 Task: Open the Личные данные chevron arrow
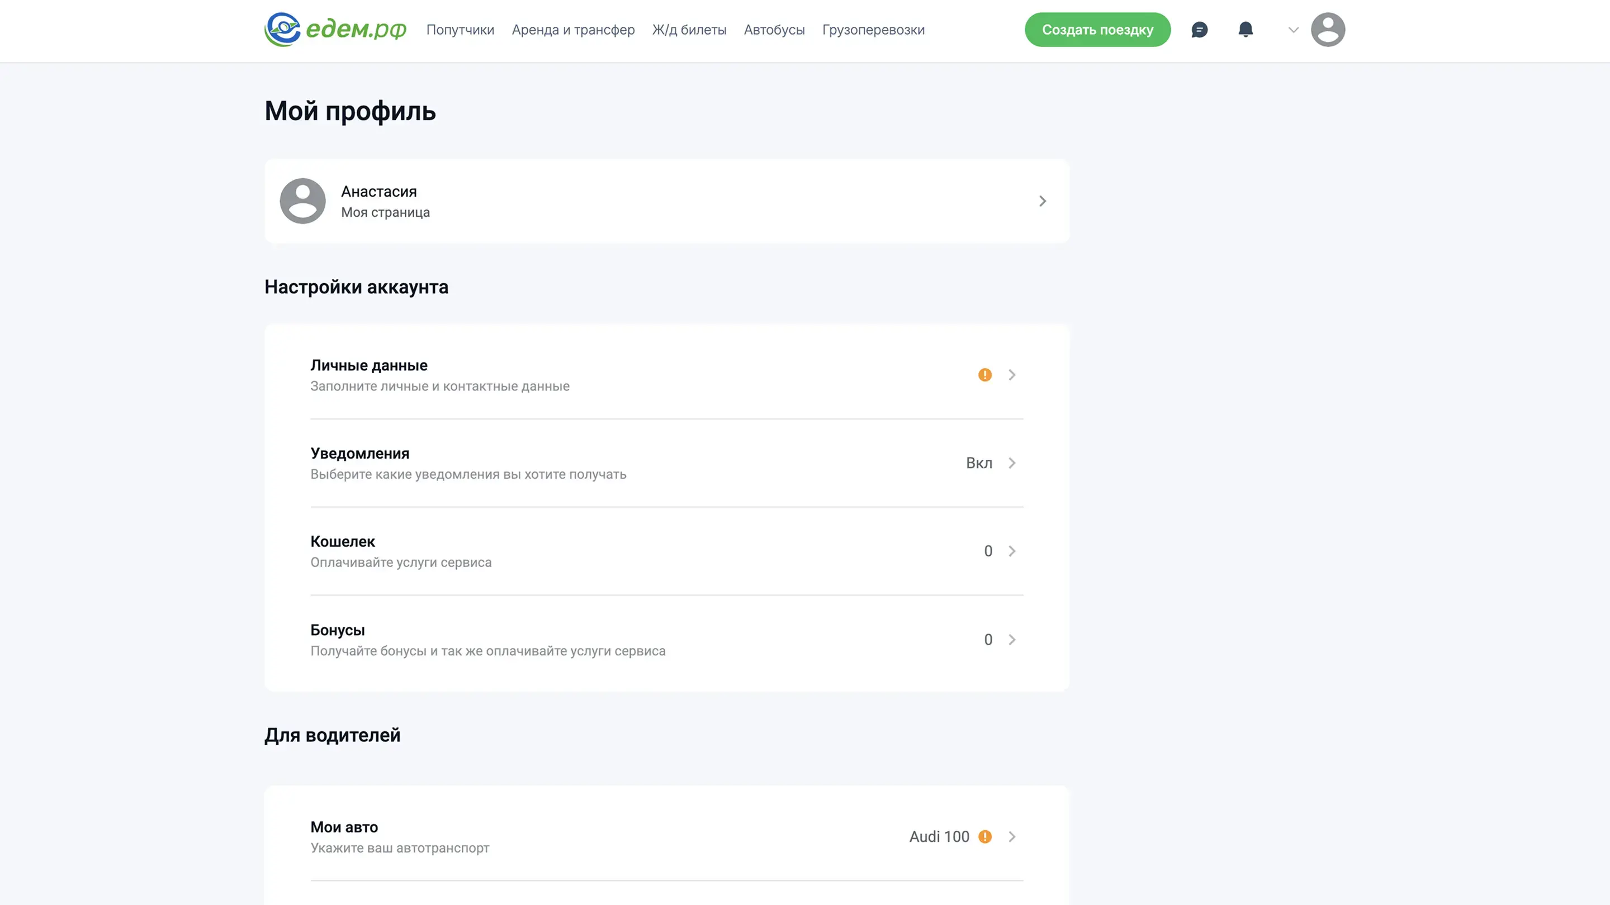[1011, 375]
